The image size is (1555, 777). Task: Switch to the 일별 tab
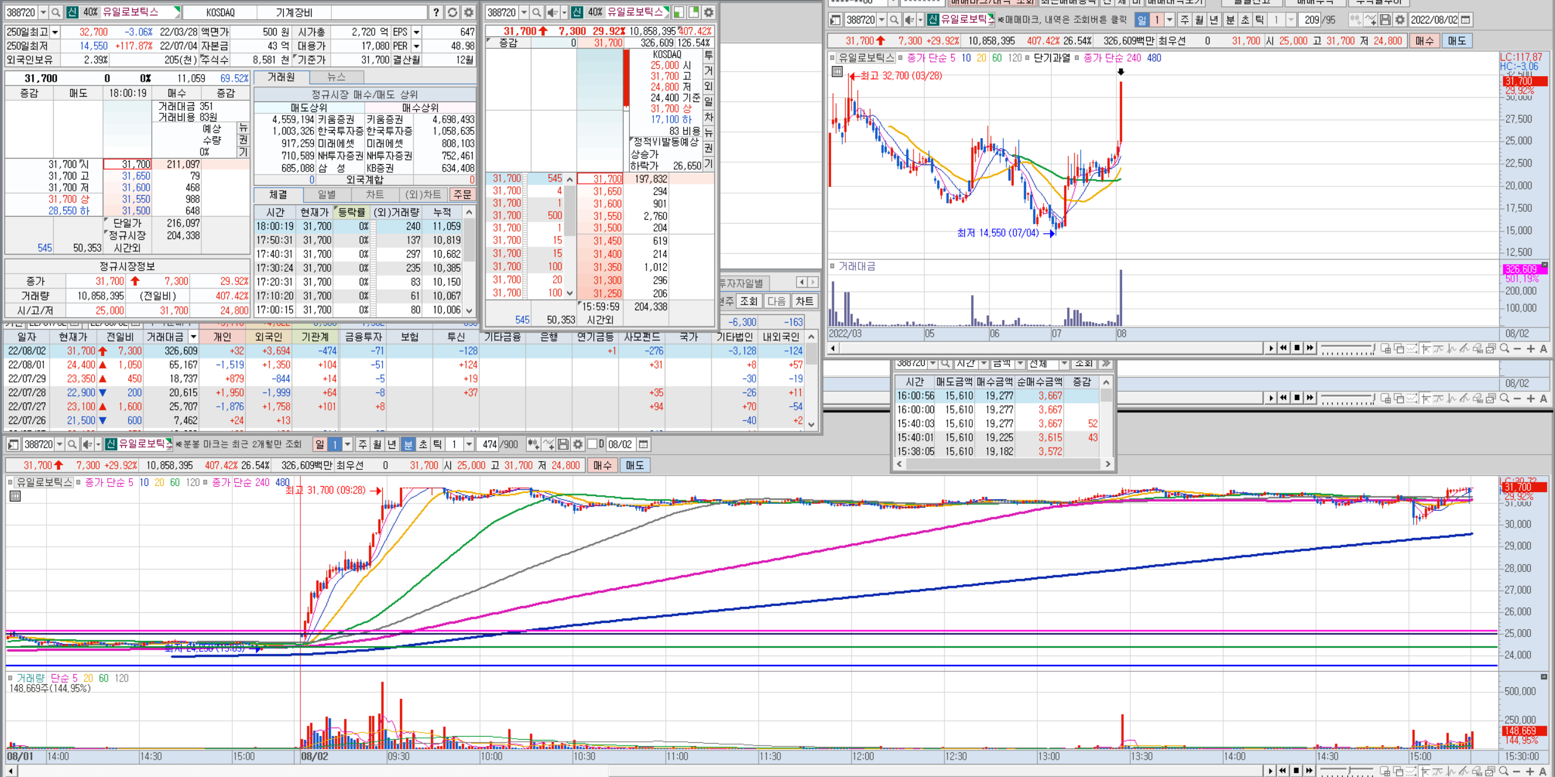coord(326,195)
